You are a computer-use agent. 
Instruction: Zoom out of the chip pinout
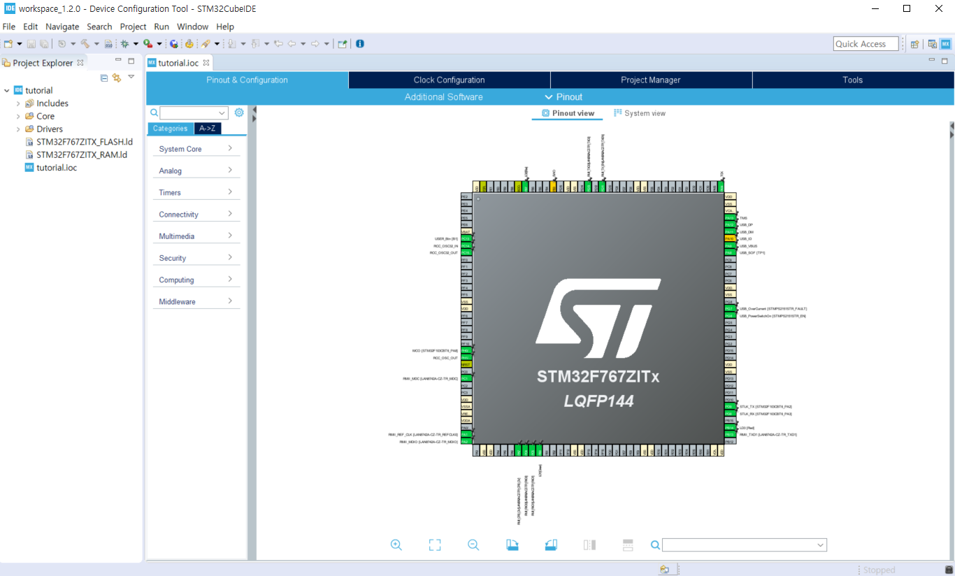[473, 545]
